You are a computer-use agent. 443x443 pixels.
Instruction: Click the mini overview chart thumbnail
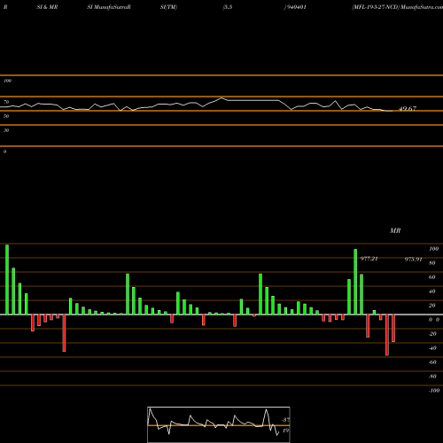click(219, 424)
